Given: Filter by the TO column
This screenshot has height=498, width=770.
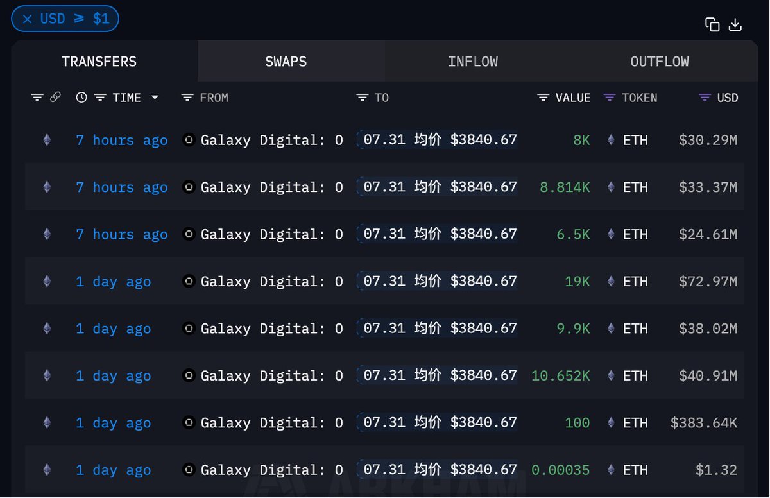Looking at the screenshot, I should [x=363, y=98].
